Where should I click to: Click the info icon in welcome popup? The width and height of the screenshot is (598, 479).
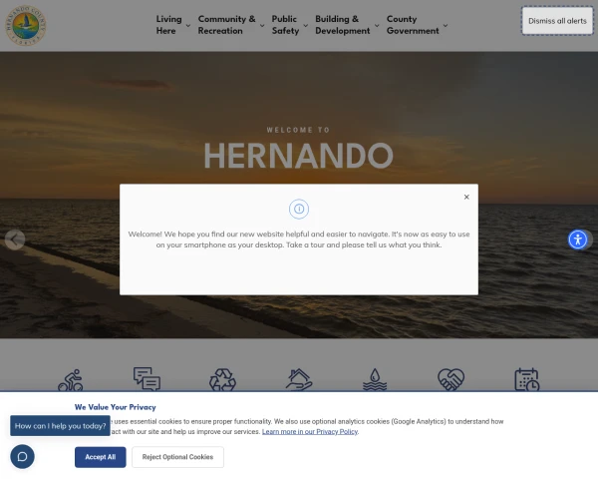[299, 209]
